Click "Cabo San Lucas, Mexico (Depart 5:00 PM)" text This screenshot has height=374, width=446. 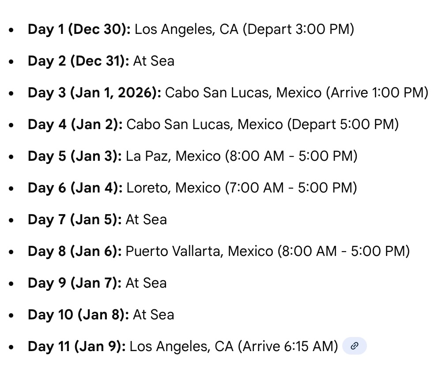click(262, 125)
